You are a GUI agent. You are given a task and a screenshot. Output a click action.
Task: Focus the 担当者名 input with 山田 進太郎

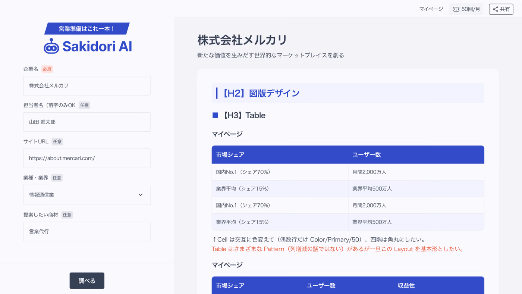[87, 122]
